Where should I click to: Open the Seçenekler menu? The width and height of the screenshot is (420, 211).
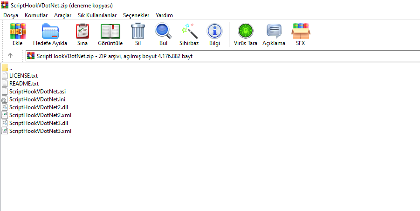(x=136, y=15)
